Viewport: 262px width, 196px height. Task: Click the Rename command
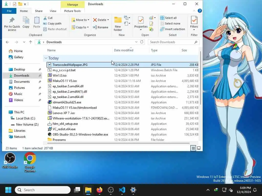coord(101,27)
